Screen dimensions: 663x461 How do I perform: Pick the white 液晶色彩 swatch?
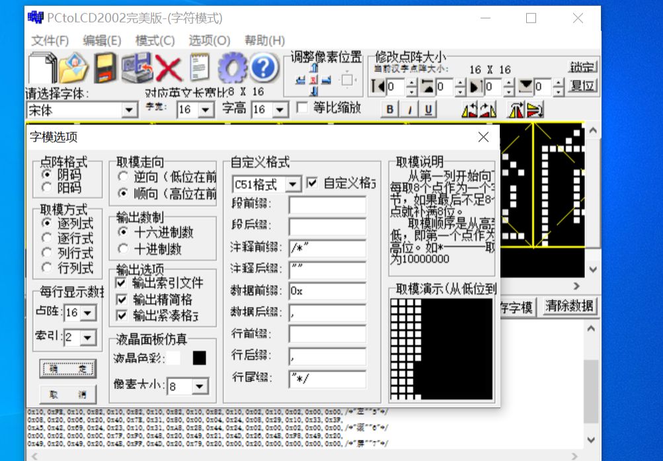point(173,358)
